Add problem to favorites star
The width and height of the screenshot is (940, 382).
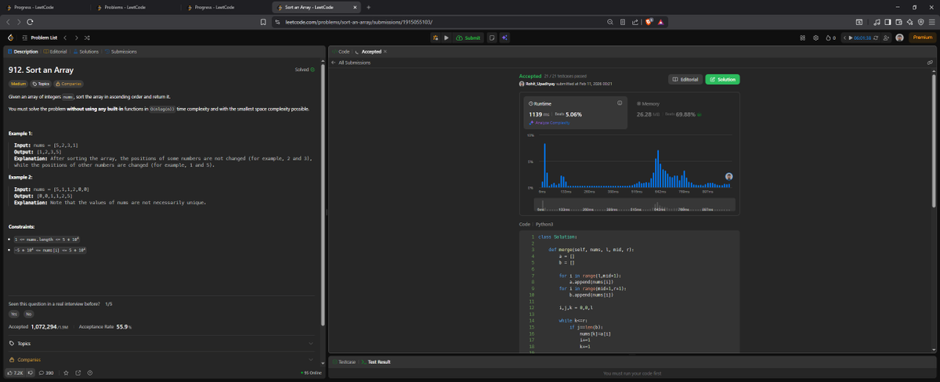66,373
